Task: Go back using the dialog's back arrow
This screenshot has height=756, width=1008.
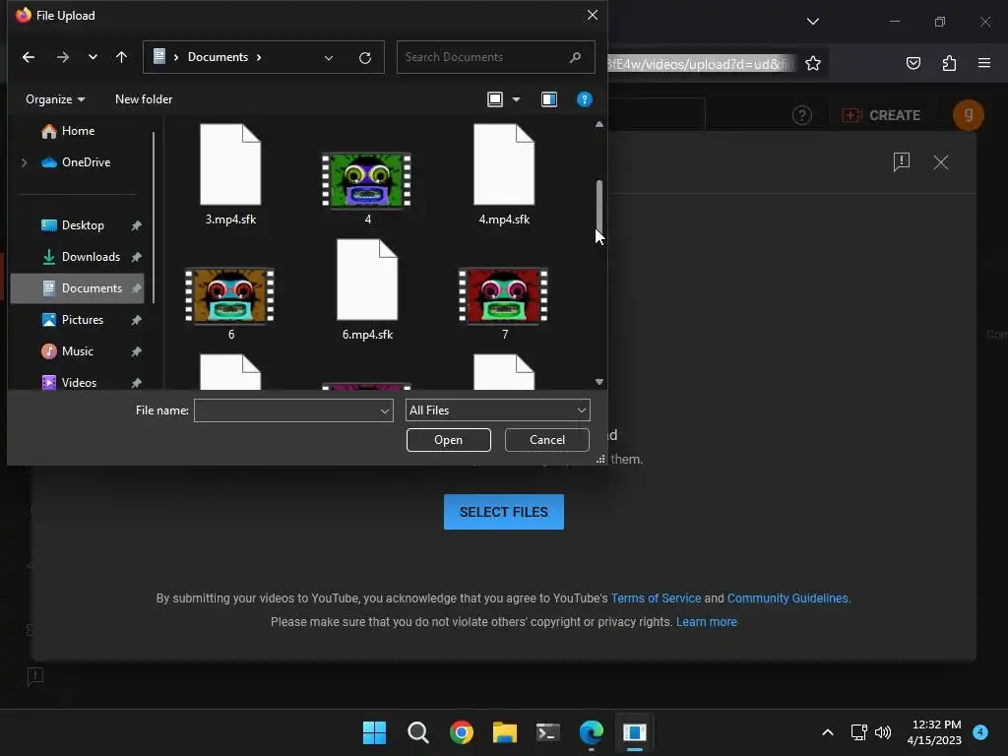Action: tap(29, 57)
